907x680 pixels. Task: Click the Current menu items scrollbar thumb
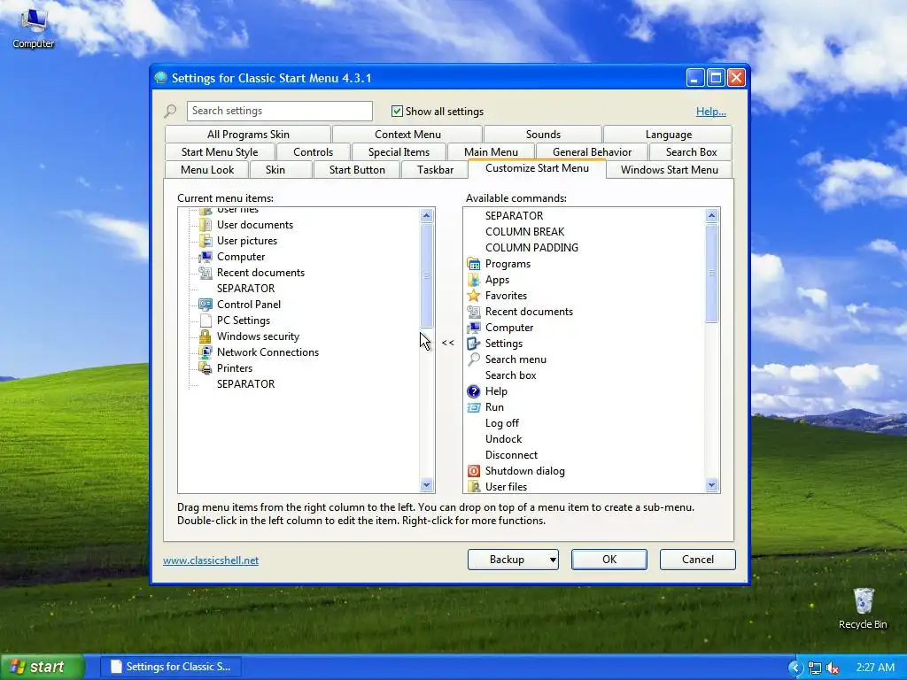point(427,276)
